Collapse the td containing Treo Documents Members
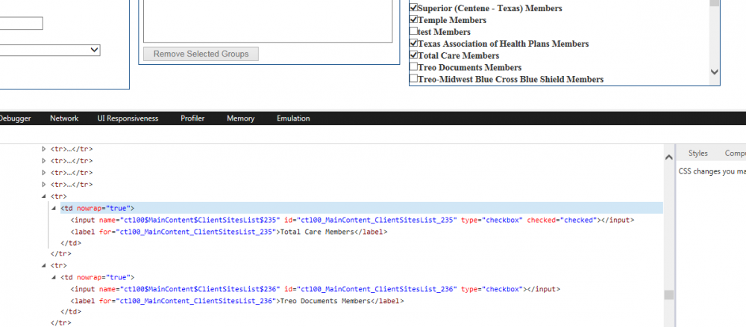This screenshot has height=327, width=746. coord(54,278)
